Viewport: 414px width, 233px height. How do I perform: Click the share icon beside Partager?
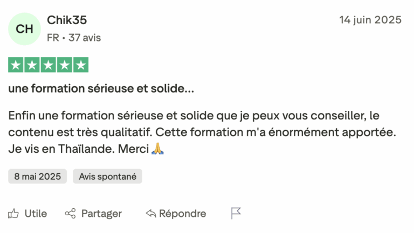click(x=70, y=214)
